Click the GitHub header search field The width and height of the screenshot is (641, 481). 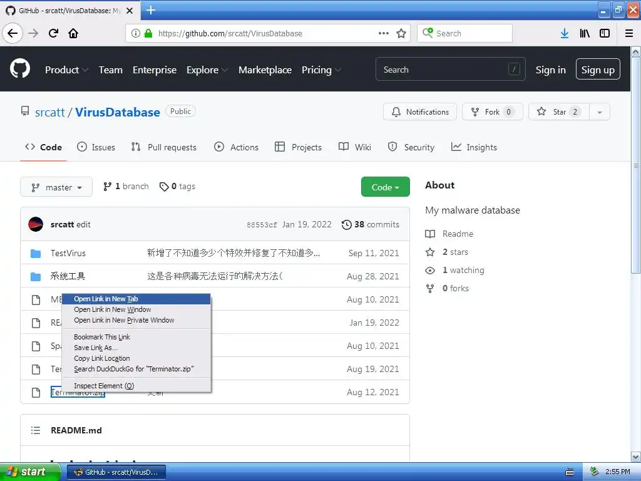(450, 69)
